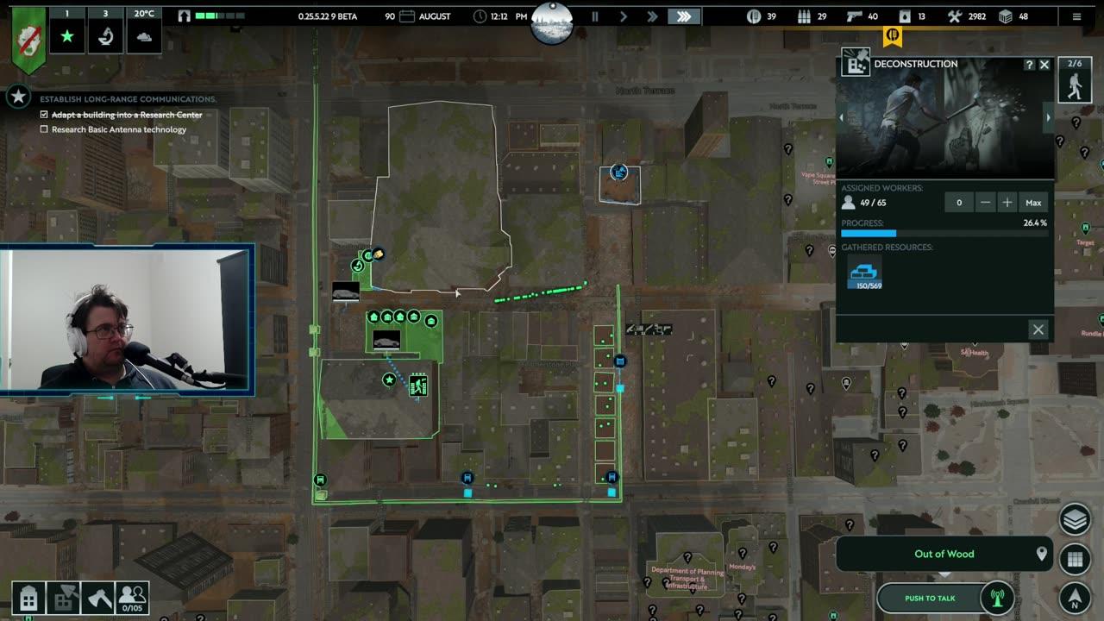Screen dimensions: 1104x621
Task: Select the green research marker near the large building
Action: pos(357,266)
